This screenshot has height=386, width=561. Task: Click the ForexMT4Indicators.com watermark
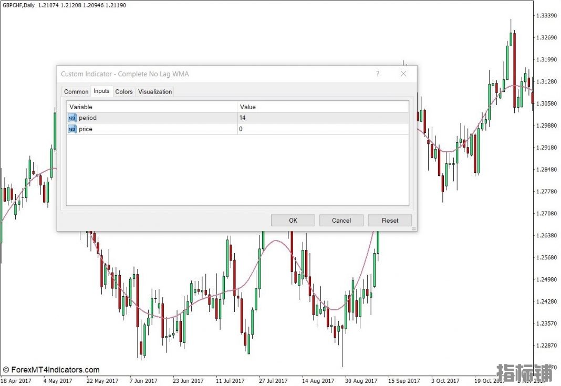coord(51,370)
